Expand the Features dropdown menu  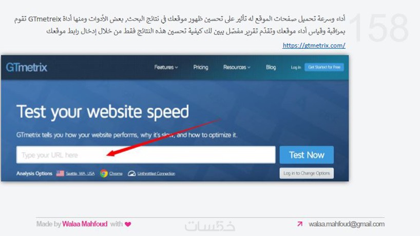(x=166, y=67)
